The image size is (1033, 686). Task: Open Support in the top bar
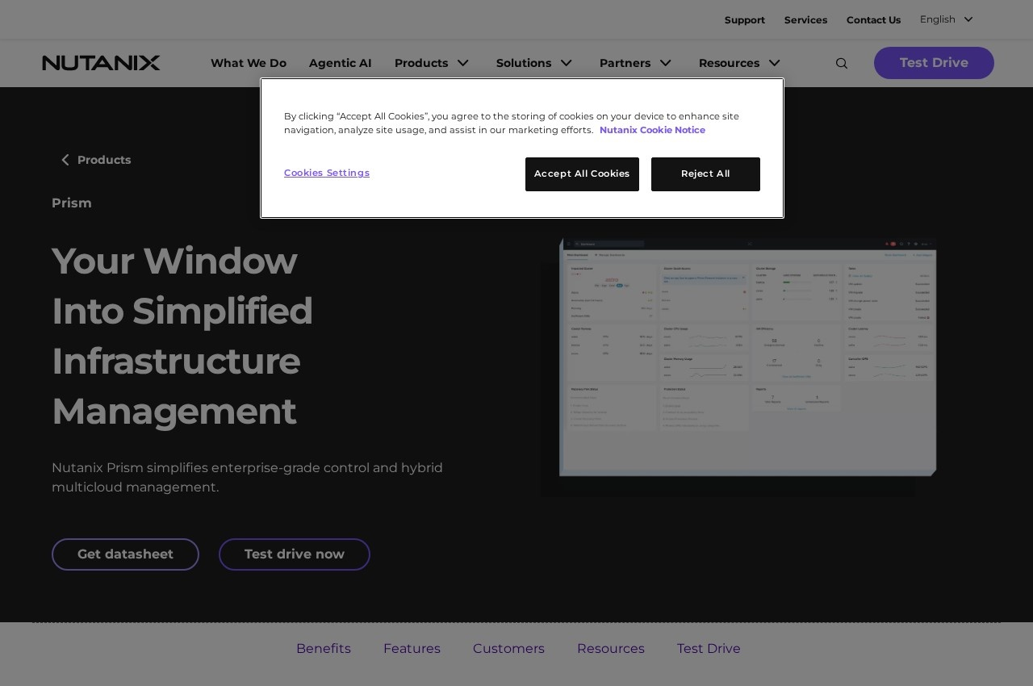coord(745,20)
